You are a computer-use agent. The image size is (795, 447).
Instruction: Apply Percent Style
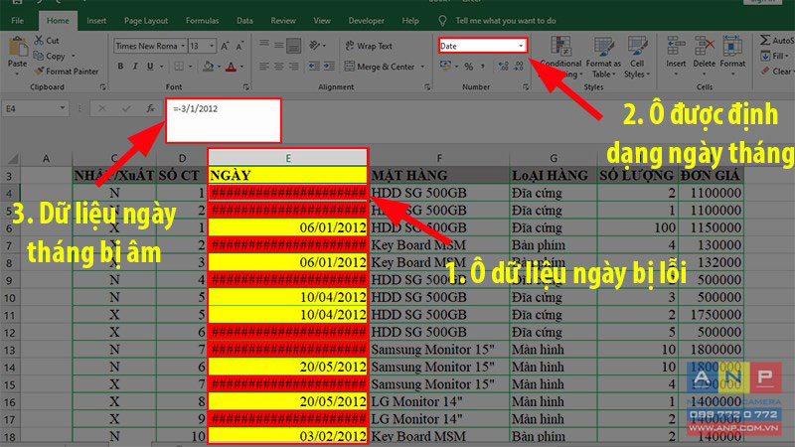tap(469, 67)
